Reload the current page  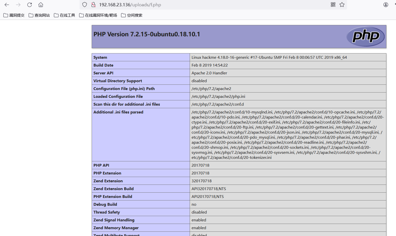(30, 5)
